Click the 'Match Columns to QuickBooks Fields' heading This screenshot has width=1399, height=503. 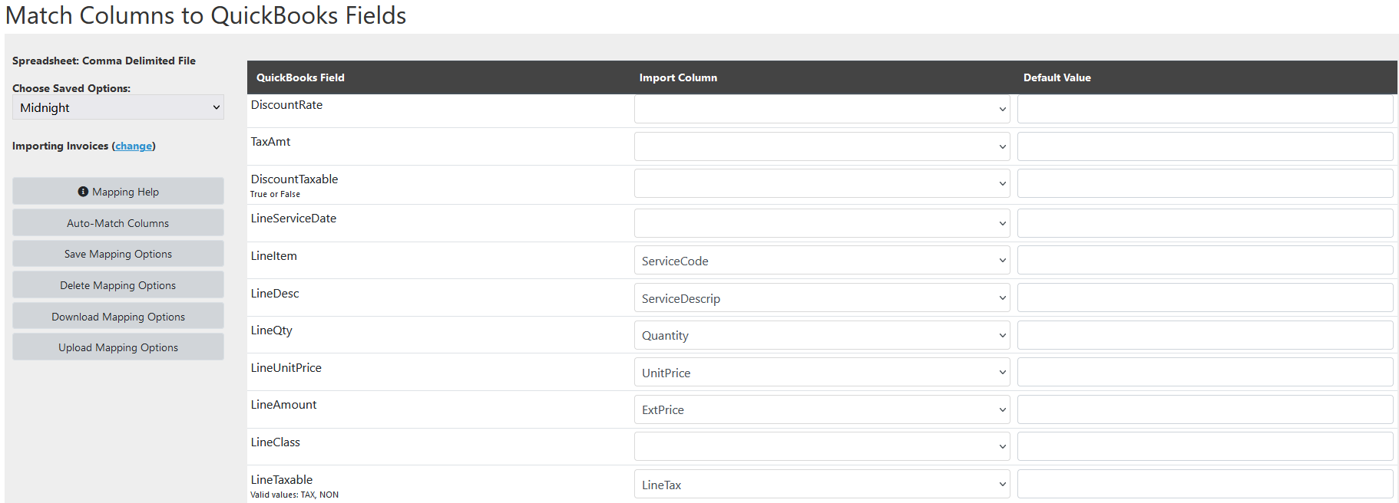click(x=206, y=15)
